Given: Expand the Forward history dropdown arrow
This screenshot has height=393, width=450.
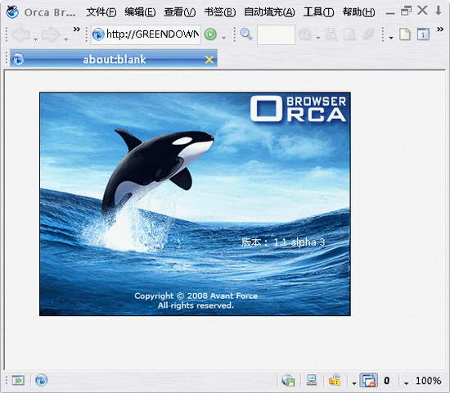Looking at the screenshot, I should 66,38.
